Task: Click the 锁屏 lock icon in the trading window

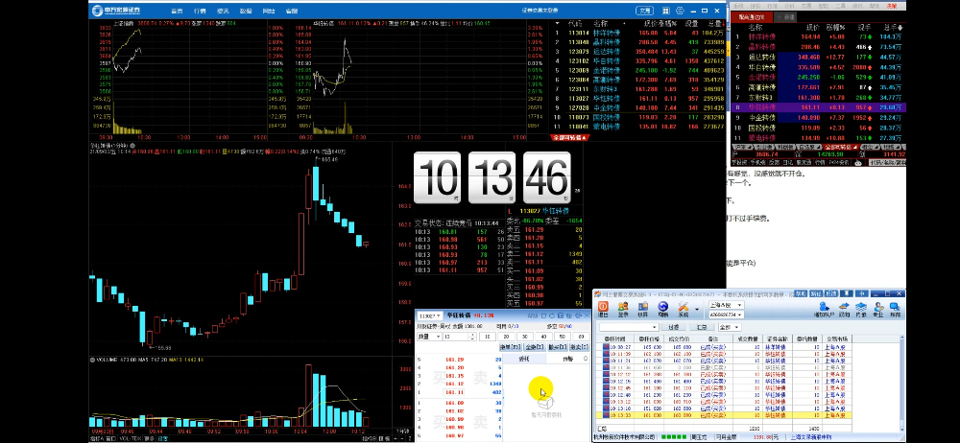Action: coord(643,309)
